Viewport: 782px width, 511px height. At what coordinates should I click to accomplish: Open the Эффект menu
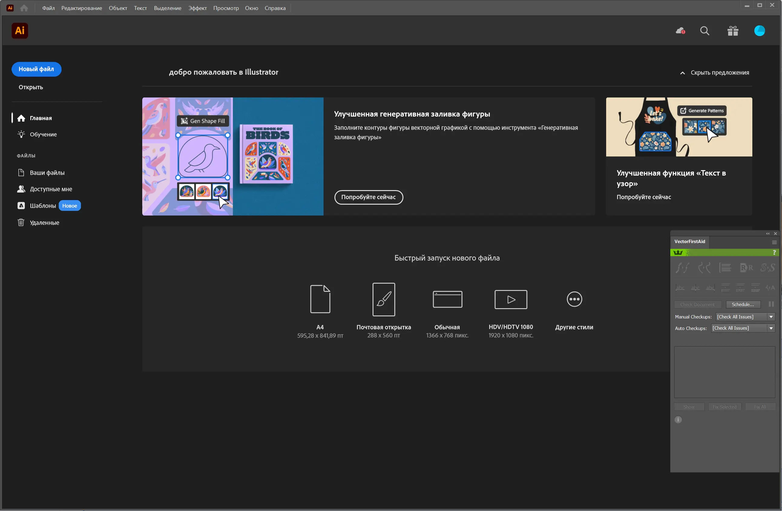point(197,8)
